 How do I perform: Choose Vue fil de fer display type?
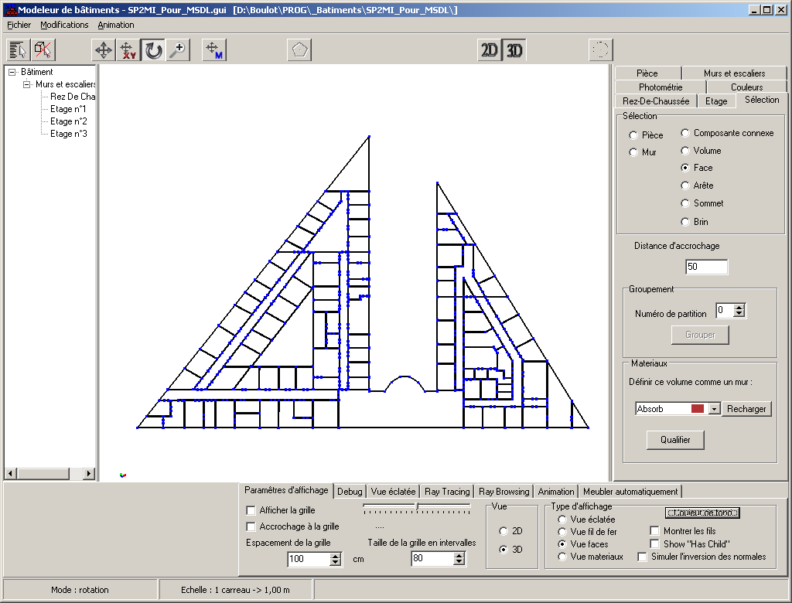(563, 532)
